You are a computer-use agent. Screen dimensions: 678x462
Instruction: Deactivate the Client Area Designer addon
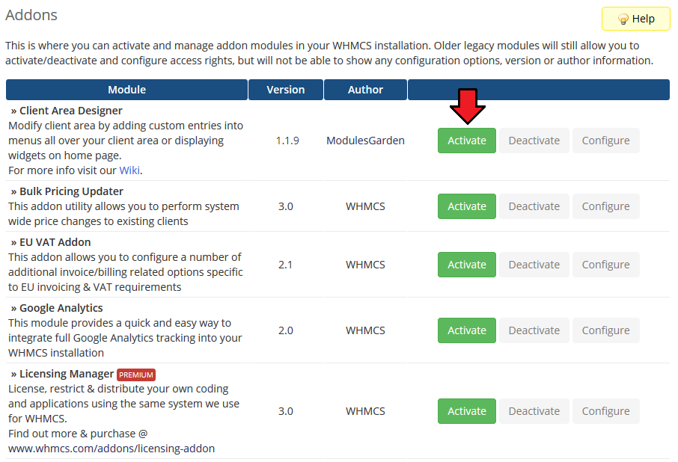[534, 141]
